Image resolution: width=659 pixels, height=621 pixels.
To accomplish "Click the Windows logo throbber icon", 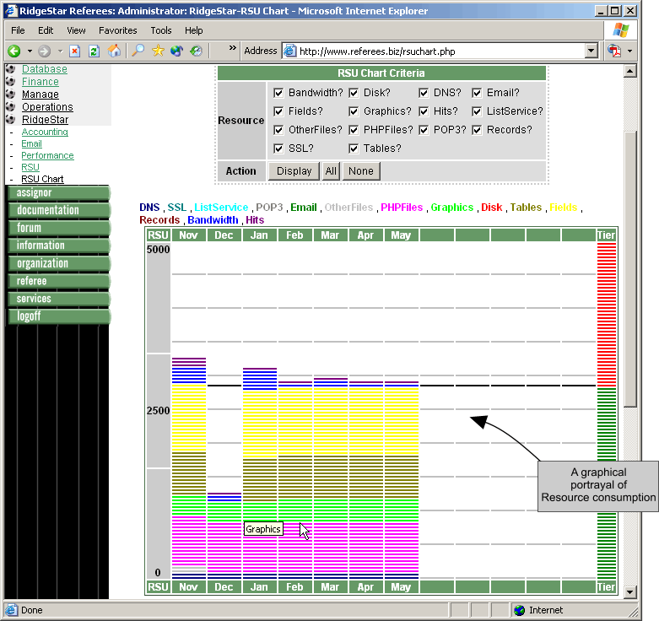I will click(x=621, y=30).
